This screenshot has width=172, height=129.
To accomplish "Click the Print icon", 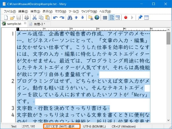I will [27, 17].
